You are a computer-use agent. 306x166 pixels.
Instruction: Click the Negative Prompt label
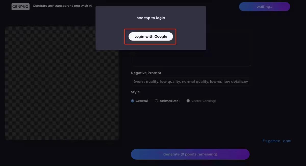coord(146,73)
